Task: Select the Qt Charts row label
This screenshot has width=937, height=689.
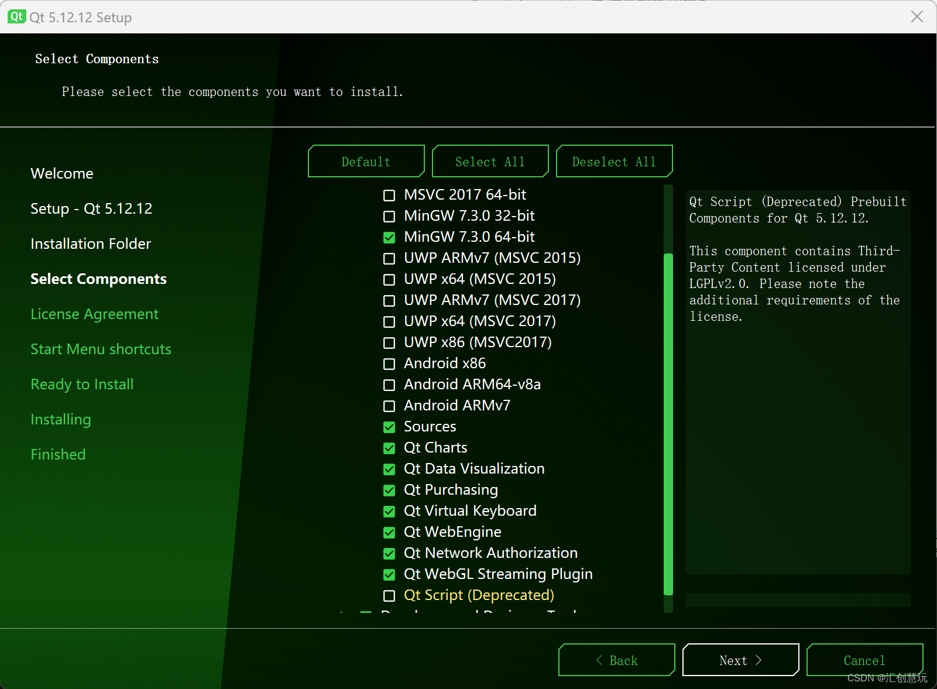Action: [435, 448]
